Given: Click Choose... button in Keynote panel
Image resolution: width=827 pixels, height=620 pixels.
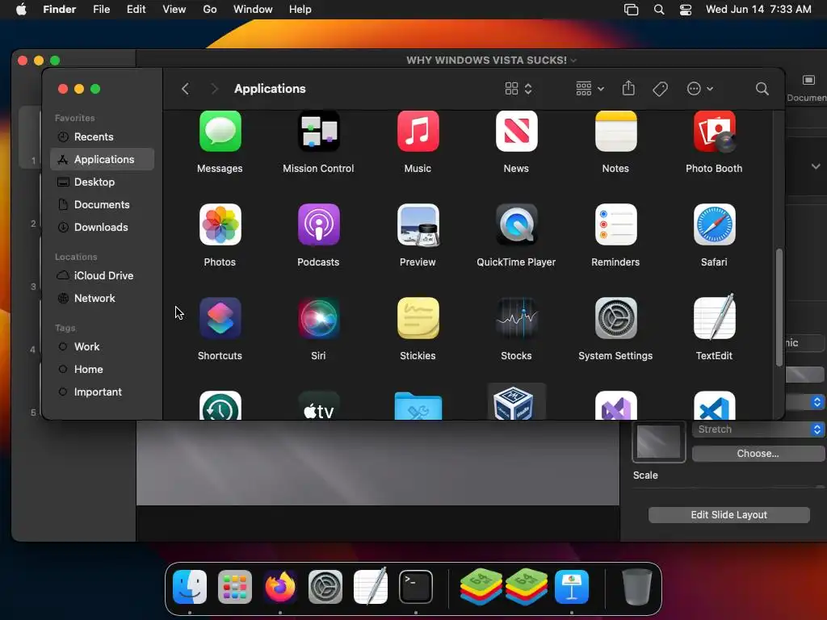Looking at the screenshot, I should 758,454.
